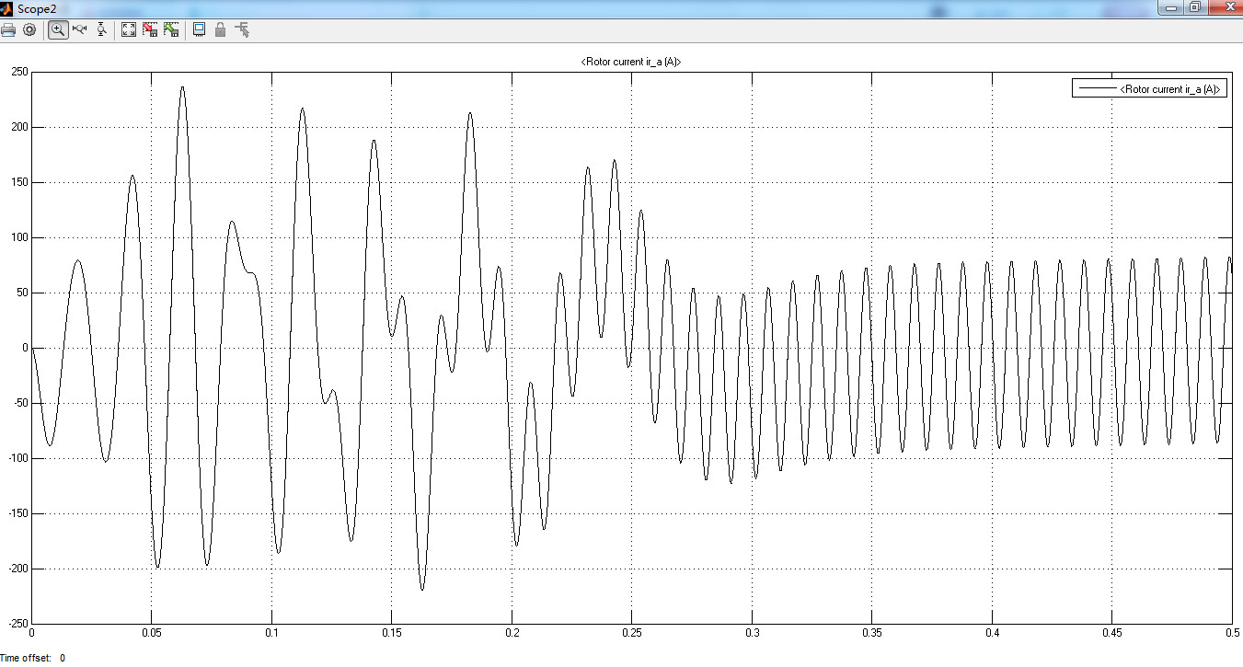Toggle the Zoom (magnifier plus) tool

tap(58, 29)
